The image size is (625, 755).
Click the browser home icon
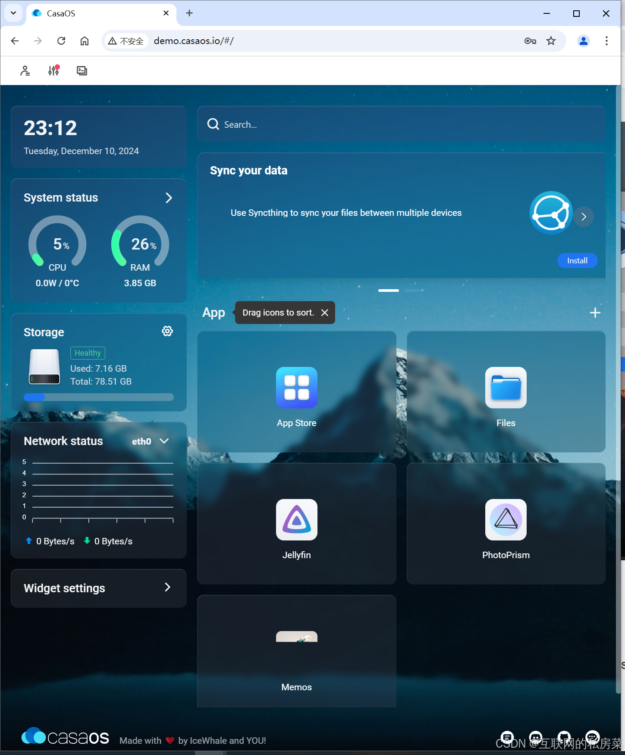(85, 41)
